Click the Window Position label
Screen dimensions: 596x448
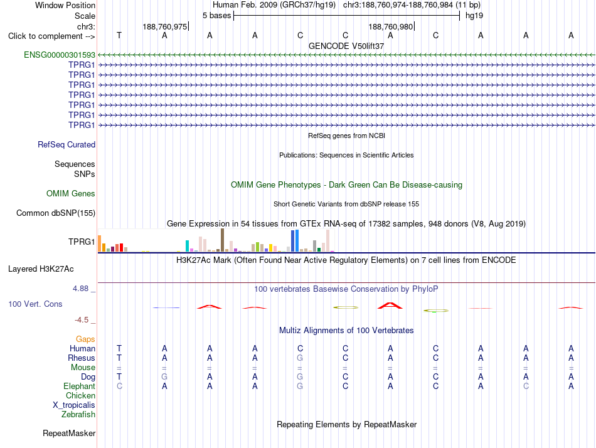65,5
